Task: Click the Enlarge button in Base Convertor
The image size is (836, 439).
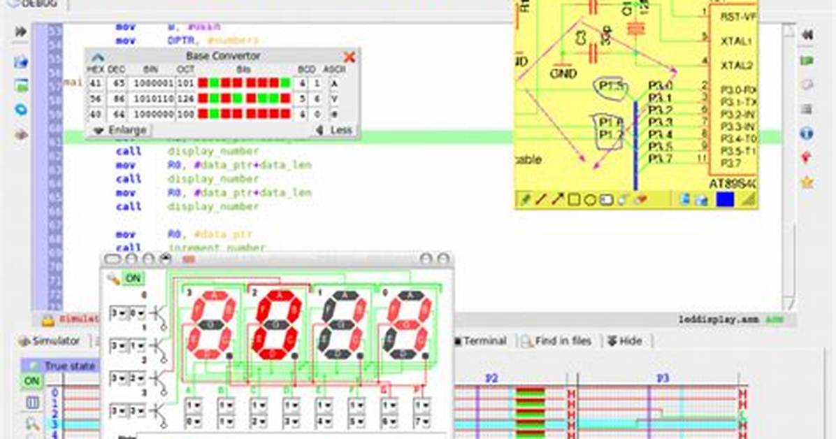Action: [120, 130]
